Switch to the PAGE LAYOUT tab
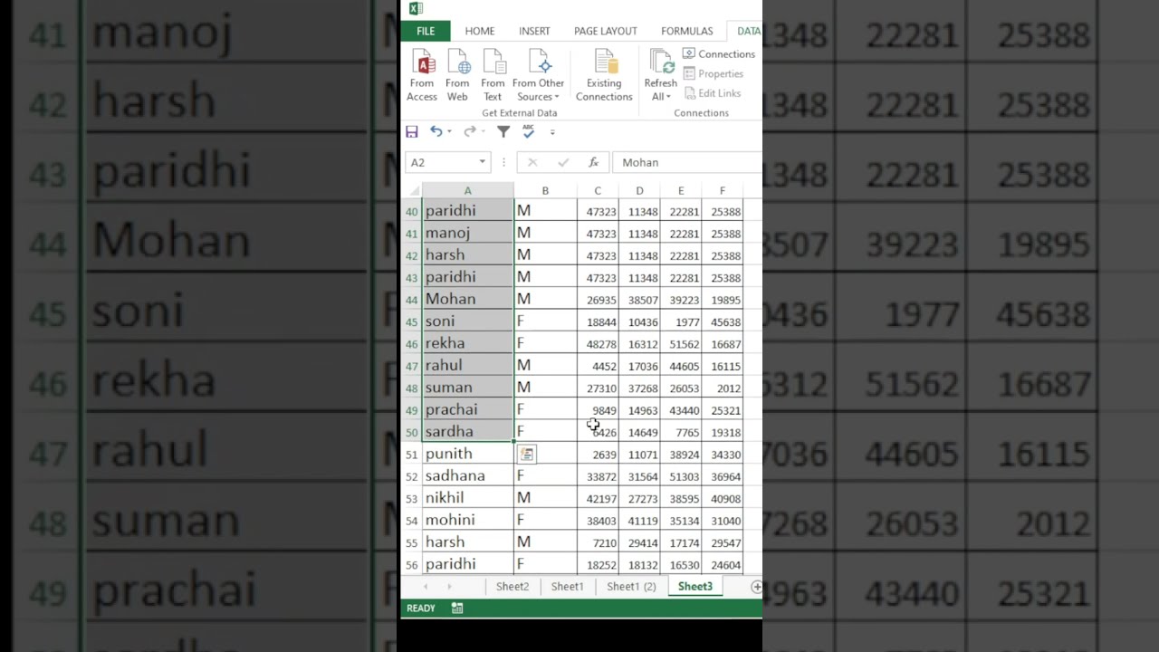 pyautogui.click(x=606, y=31)
